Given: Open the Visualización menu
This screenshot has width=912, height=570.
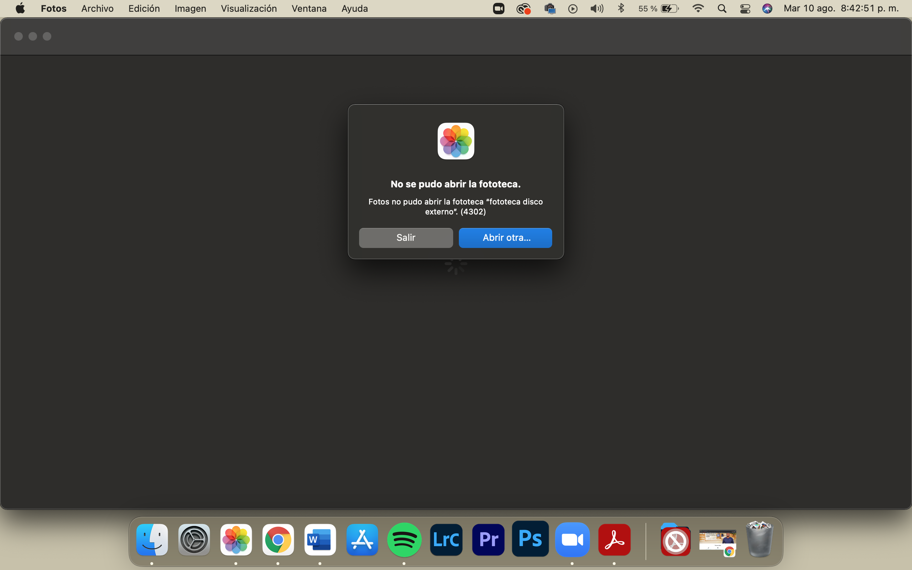Looking at the screenshot, I should pyautogui.click(x=248, y=8).
